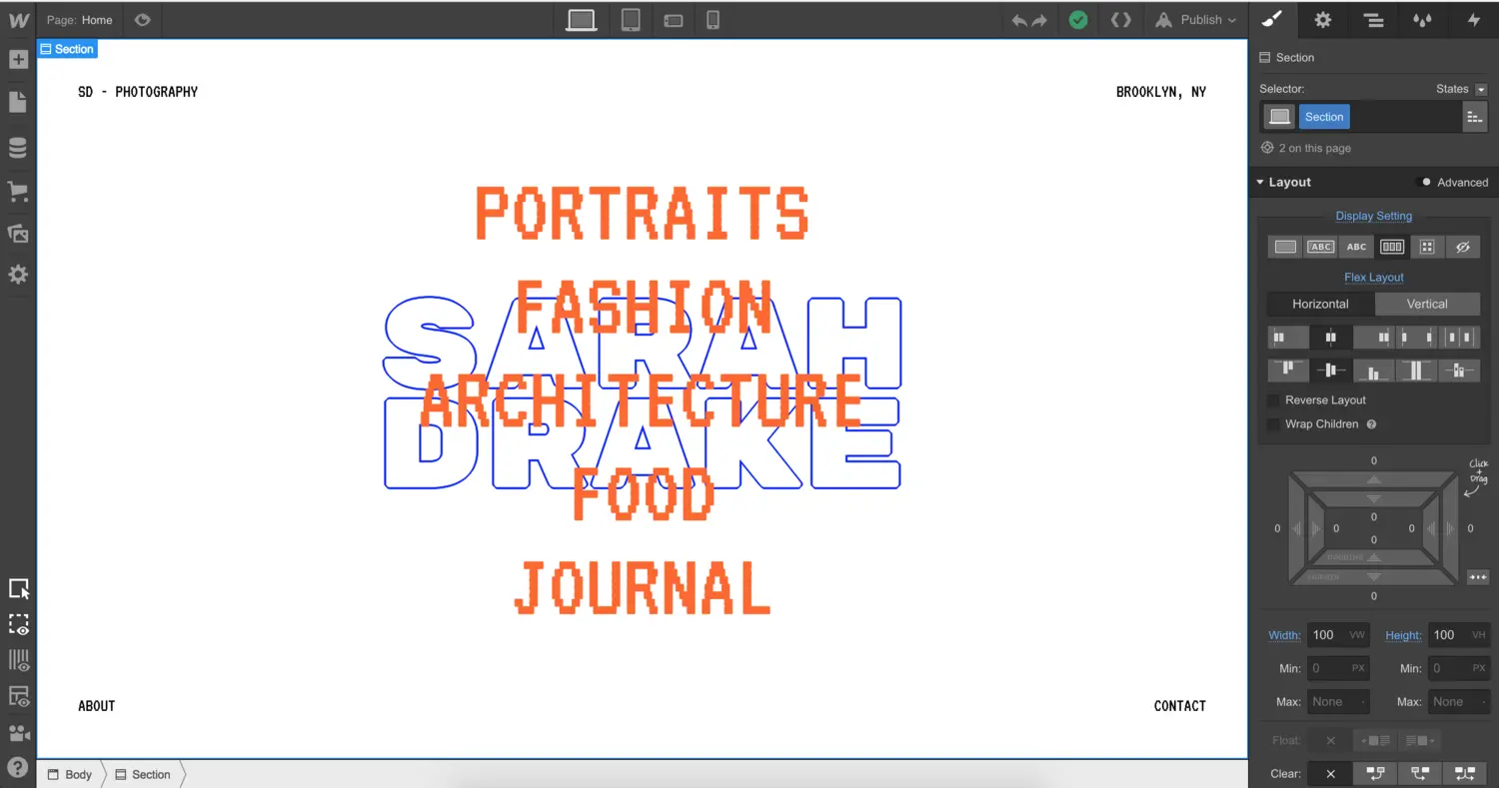Image resolution: width=1499 pixels, height=788 pixels.
Task: Switch to Mobile landscape breakpoint view
Action: pos(674,20)
